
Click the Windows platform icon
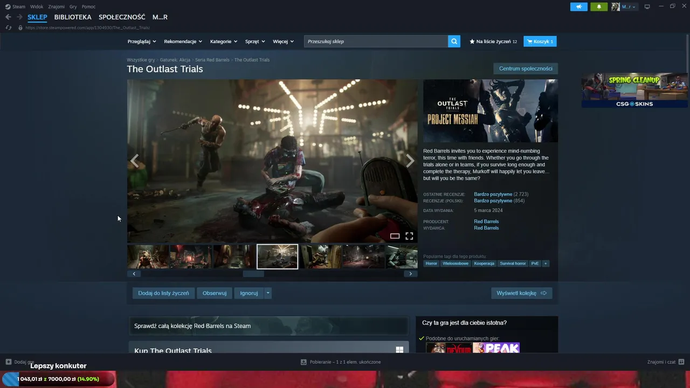click(x=399, y=350)
